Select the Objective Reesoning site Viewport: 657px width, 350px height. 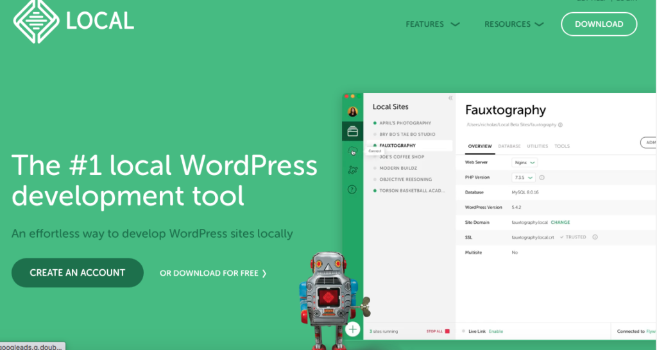tap(405, 179)
